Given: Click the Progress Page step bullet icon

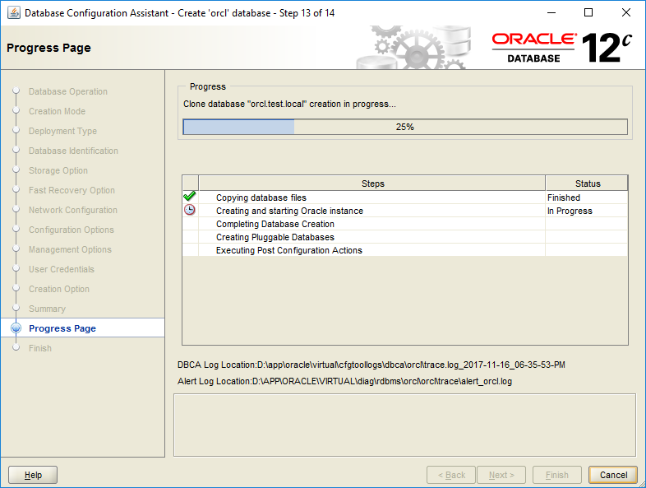Looking at the screenshot, I should click(16, 328).
